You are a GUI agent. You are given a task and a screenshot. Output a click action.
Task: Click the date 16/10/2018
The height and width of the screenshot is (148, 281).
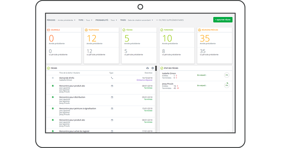coord(147,78)
